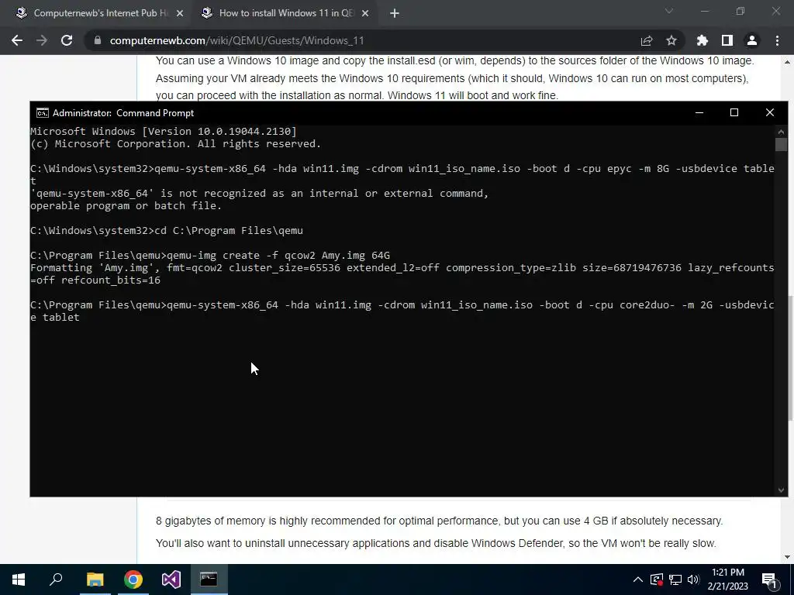Click the 'not recognized as an internal' error line
794x595 pixels.
(259, 193)
